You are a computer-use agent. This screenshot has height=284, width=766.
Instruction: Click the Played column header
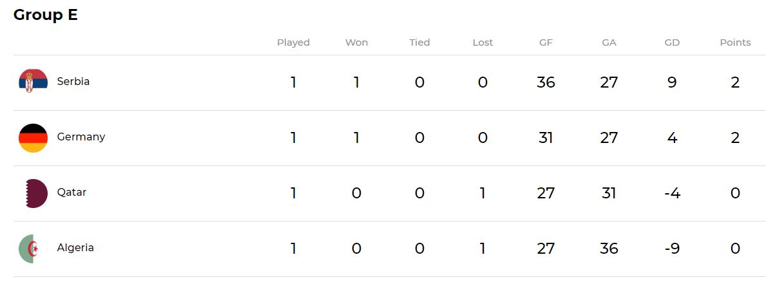coord(293,43)
